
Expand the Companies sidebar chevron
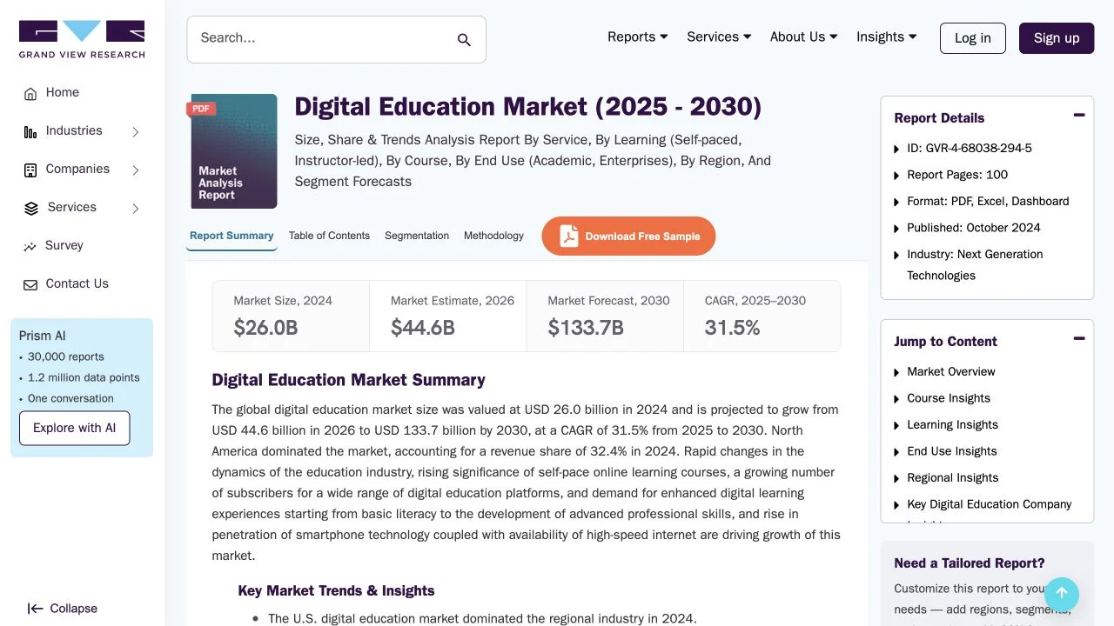coord(136,170)
